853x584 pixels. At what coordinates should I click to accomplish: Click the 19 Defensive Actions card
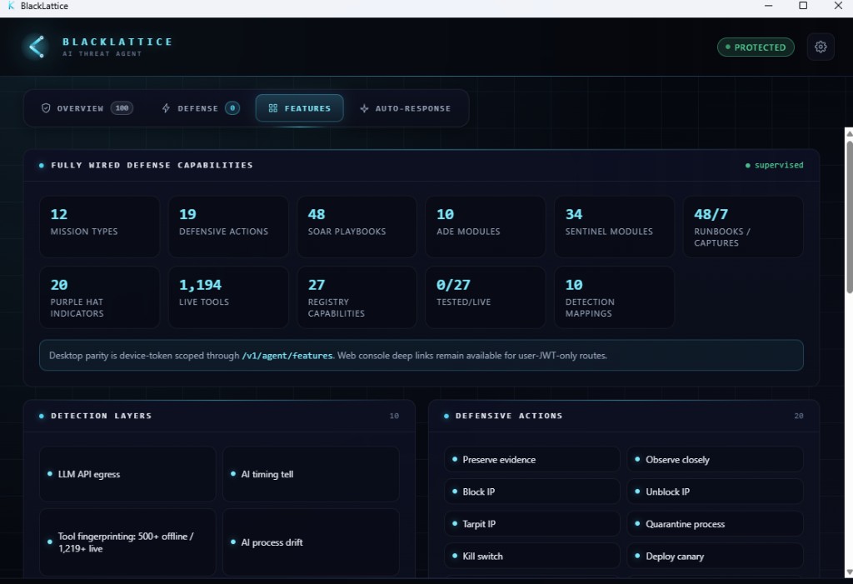(x=228, y=227)
